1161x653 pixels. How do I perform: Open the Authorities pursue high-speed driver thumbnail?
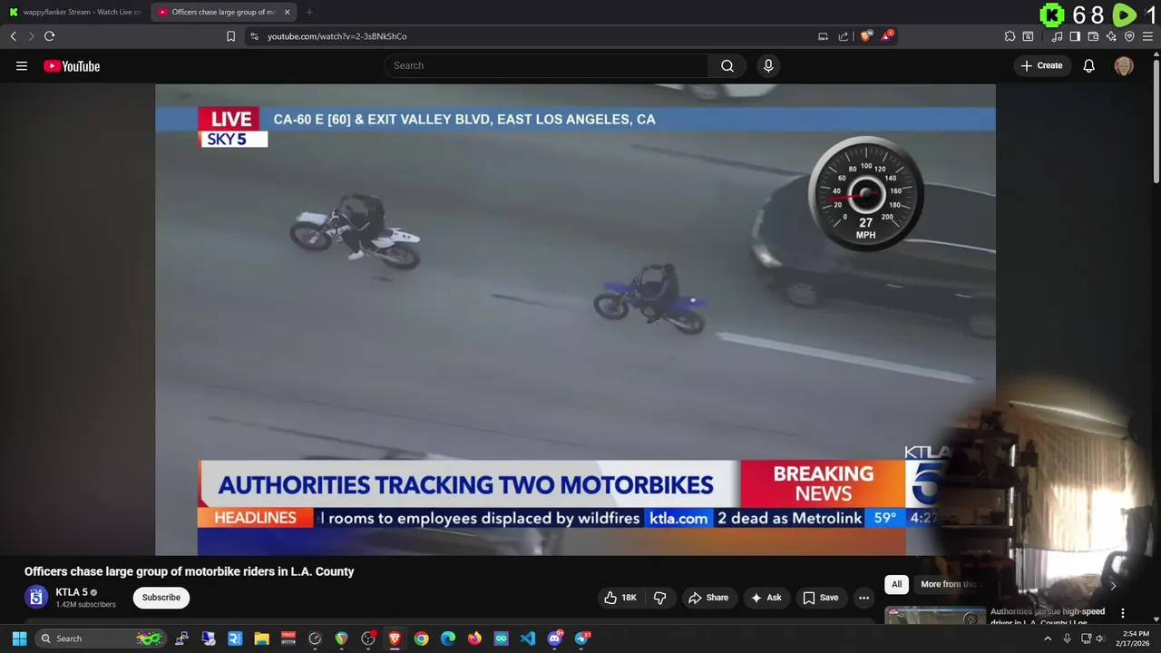tap(935, 617)
